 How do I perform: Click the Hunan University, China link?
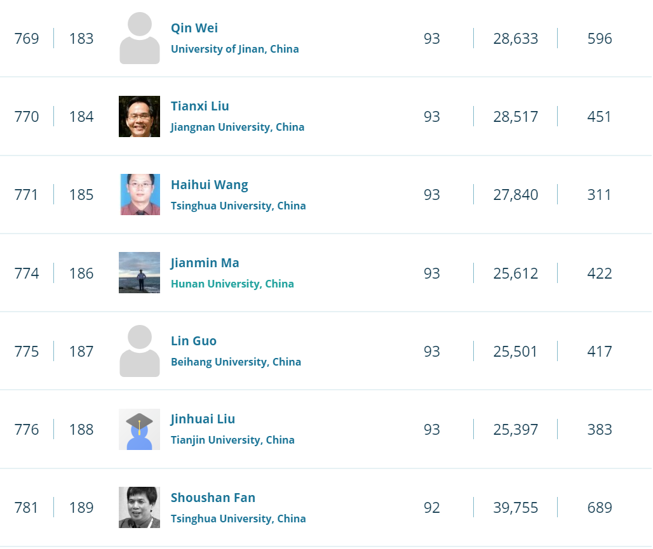[232, 284]
